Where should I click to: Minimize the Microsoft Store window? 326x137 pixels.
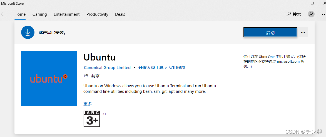pyautogui.click(x=299, y=3)
